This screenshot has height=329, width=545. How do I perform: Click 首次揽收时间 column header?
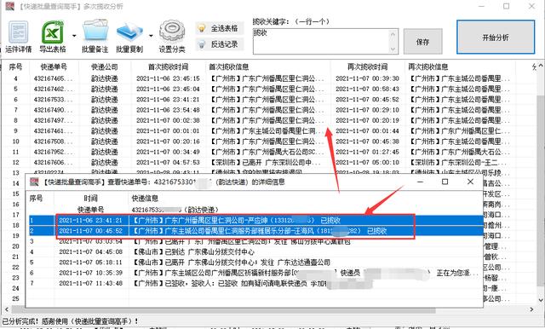click(169, 66)
